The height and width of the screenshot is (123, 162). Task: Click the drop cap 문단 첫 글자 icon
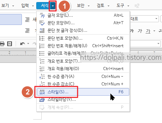42,30
